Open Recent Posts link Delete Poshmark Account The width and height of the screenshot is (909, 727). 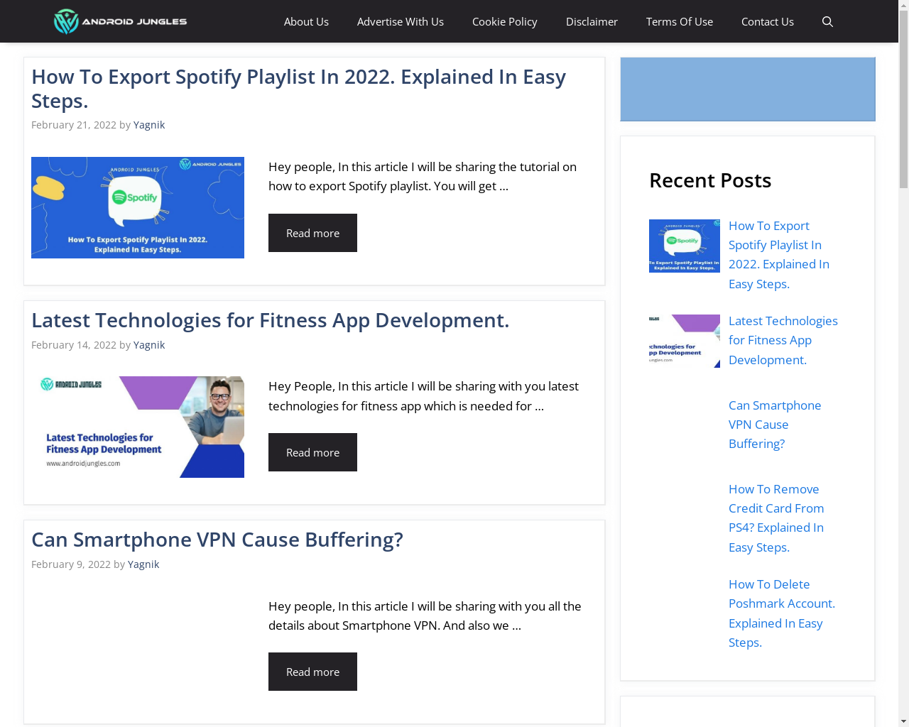782,613
